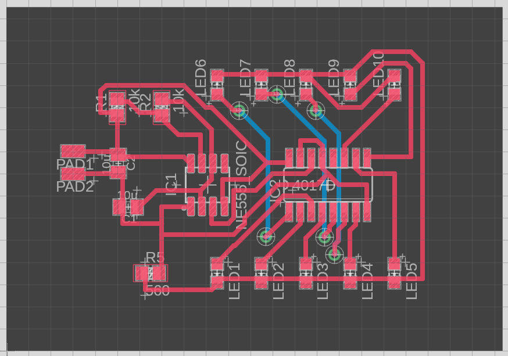
Task: Click the via right of LED7
Action: coord(277,94)
